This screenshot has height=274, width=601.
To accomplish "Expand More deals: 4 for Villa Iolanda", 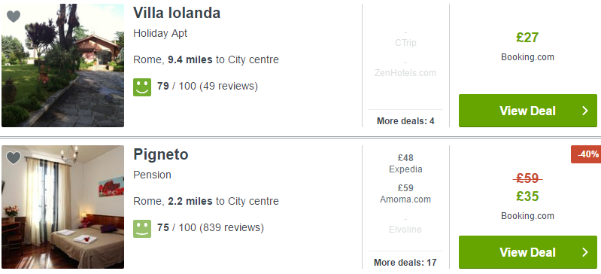I will click(405, 121).
